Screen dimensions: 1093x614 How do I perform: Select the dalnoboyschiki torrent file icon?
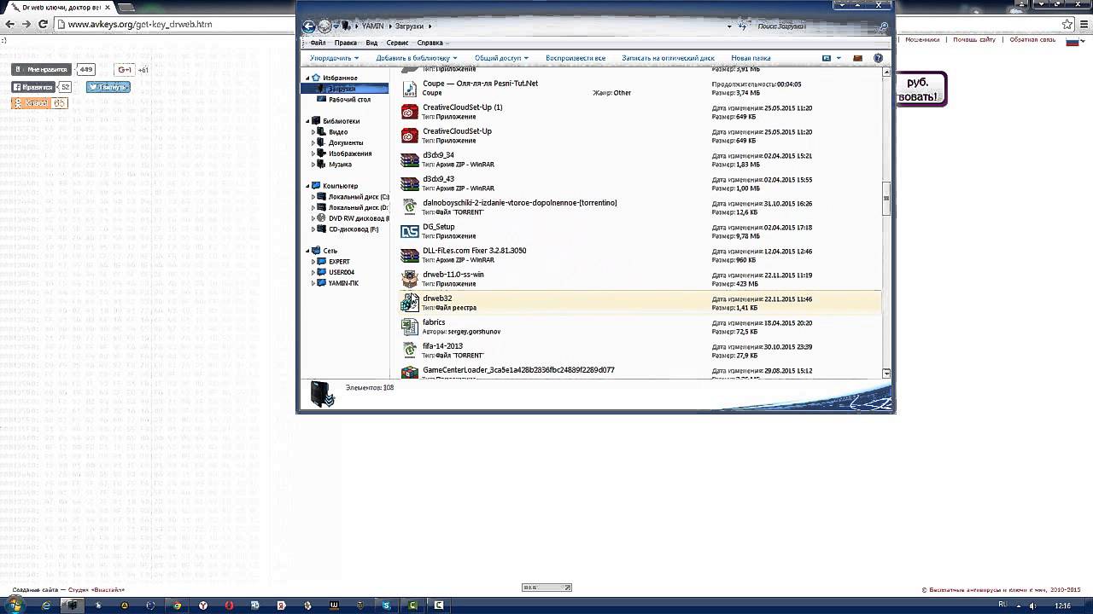410,207
